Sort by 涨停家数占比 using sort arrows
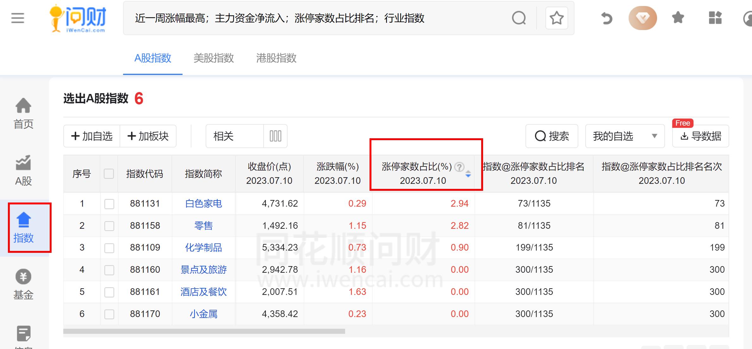 click(x=468, y=174)
